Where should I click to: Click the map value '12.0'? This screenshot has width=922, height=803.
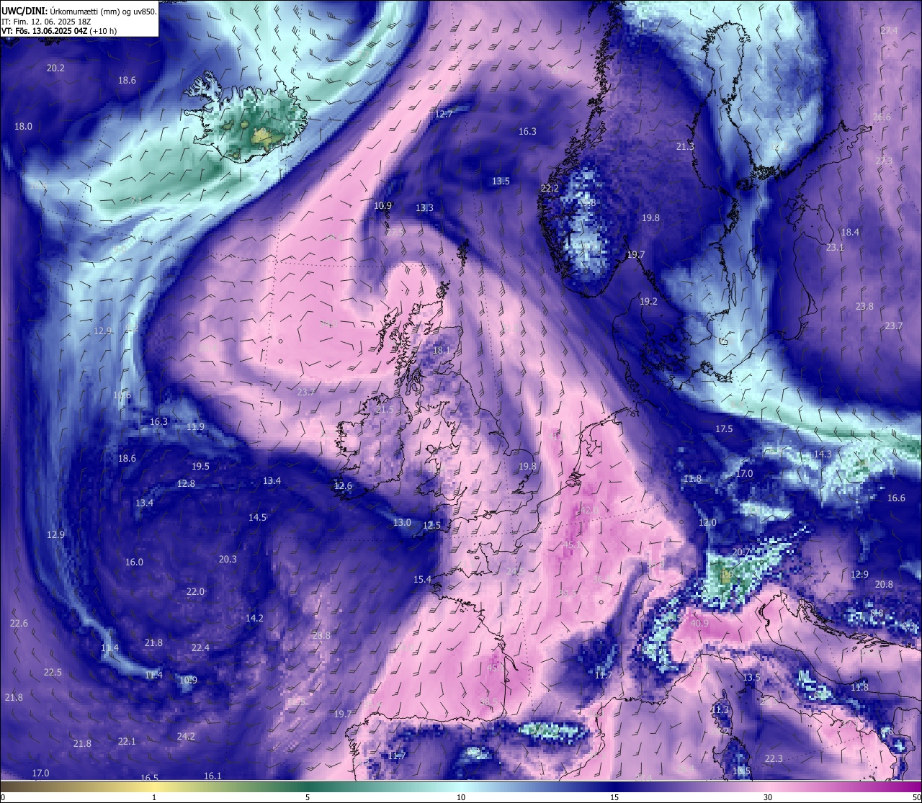tap(707, 522)
